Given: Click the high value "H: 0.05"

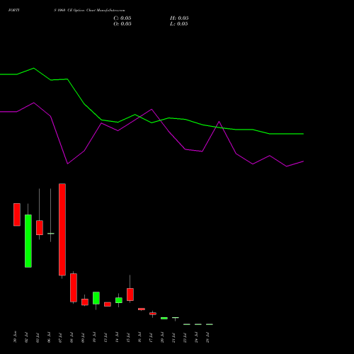Looking at the screenshot, I should point(179,18).
